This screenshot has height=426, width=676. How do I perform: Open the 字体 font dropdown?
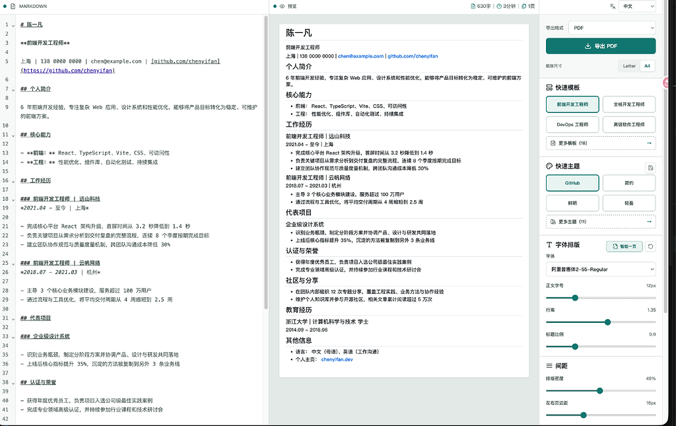(601, 269)
